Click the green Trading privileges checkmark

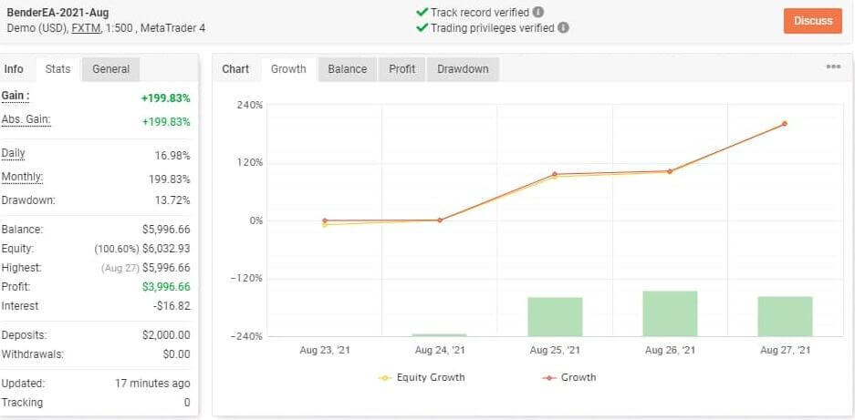[422, 27]
